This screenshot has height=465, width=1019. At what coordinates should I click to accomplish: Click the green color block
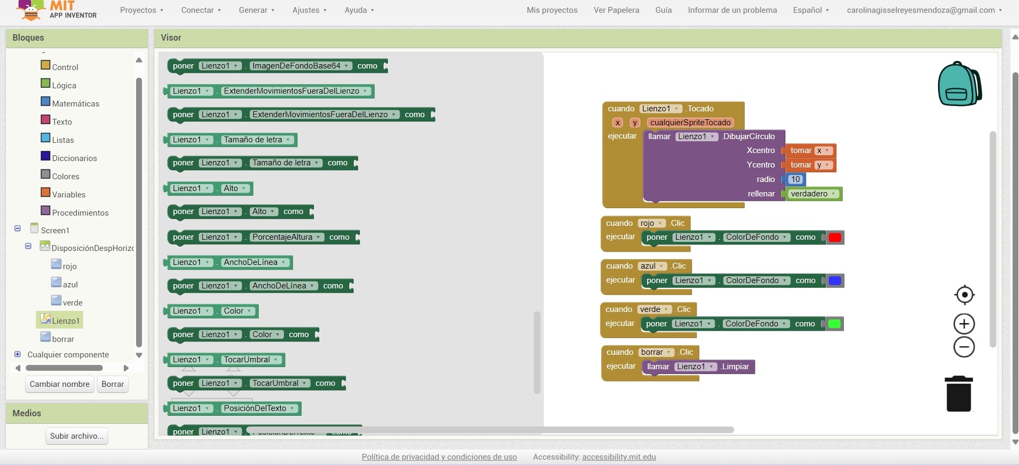834,324
